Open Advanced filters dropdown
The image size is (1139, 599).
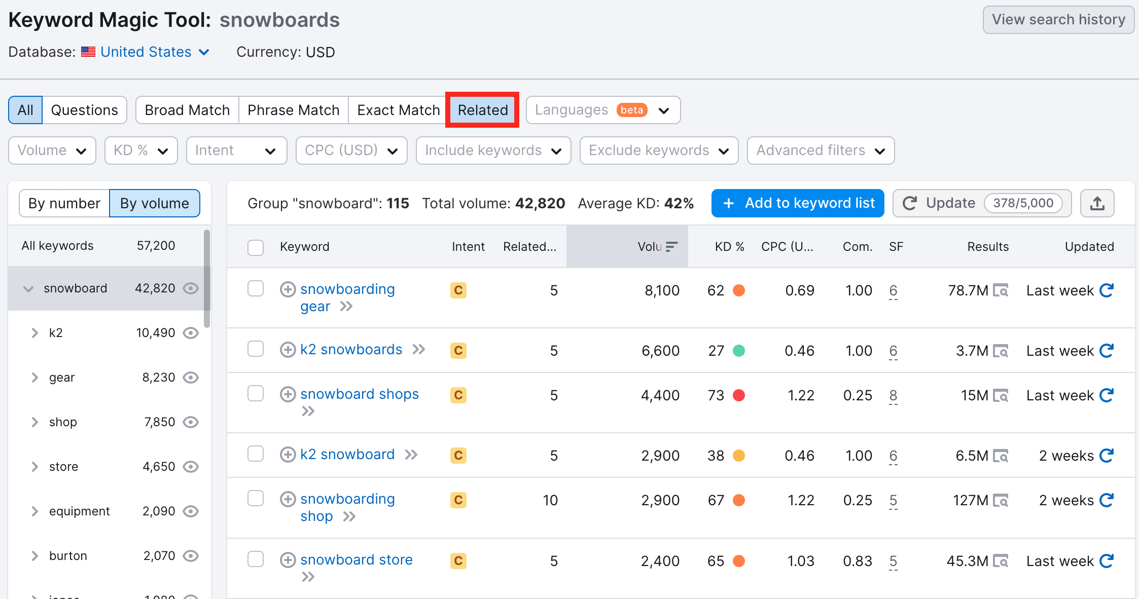click(x=821, y=151)
